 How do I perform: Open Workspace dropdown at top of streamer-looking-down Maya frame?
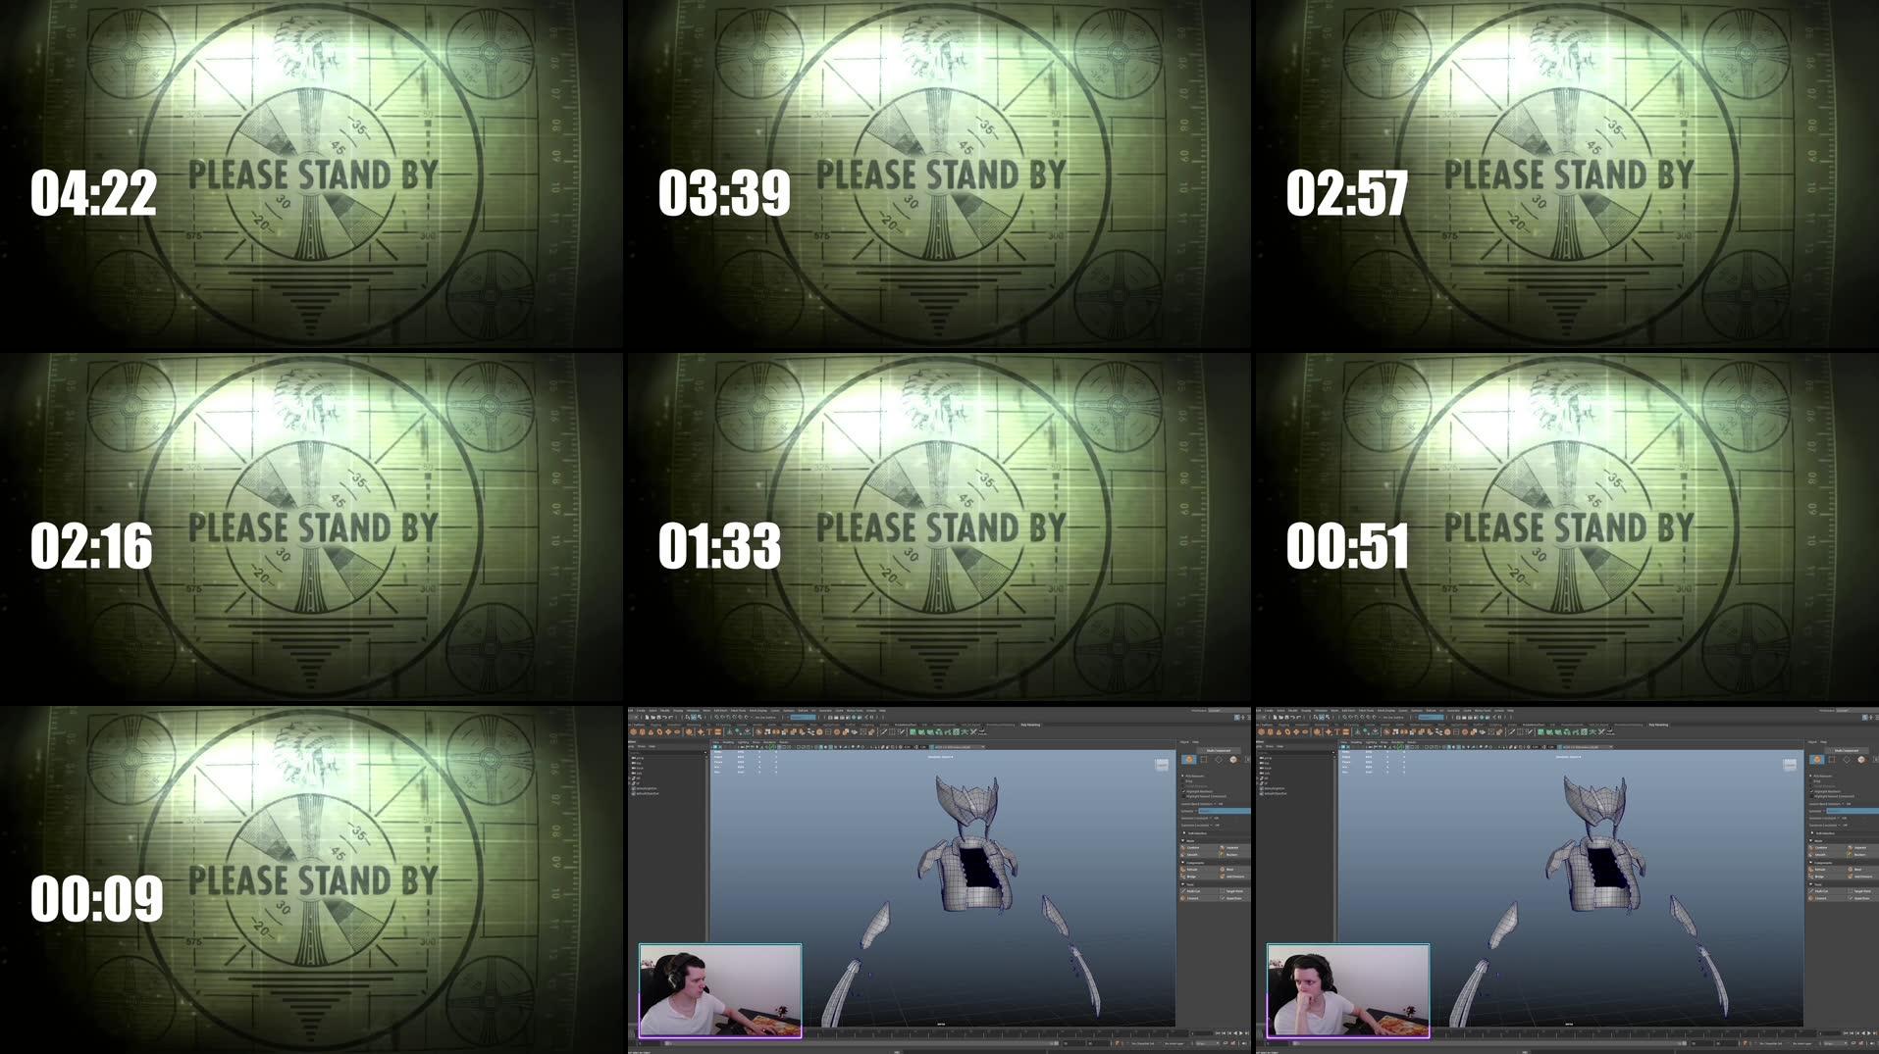point(1229,711)
